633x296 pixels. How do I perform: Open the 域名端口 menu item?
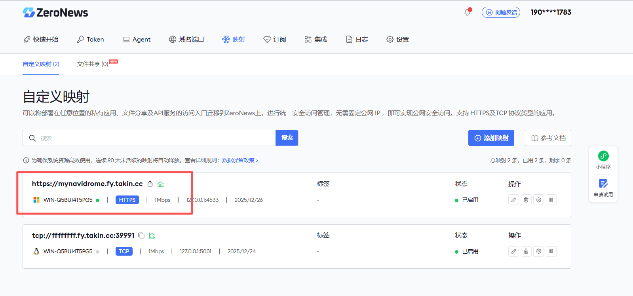[186, 39]
